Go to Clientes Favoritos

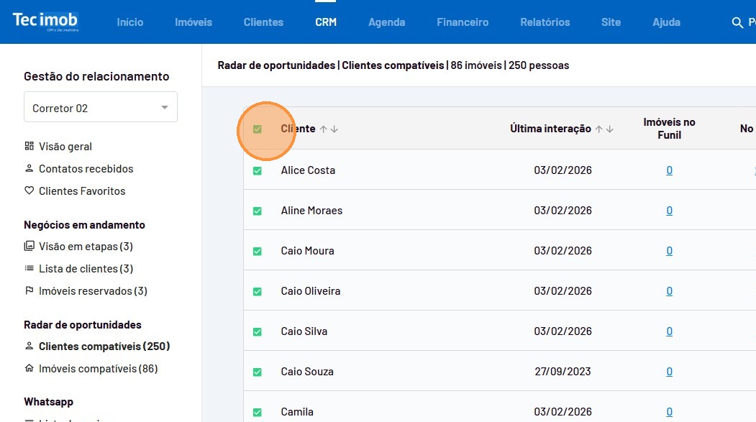[81, 191]
